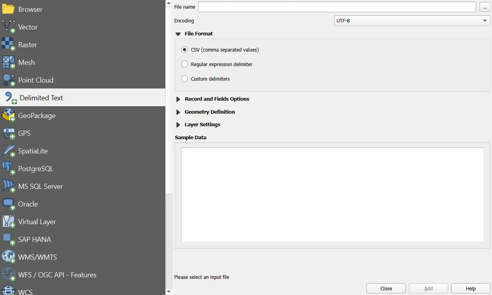This screenshot has width=492, height=295.
Task: Click the GeoPackage box icon
Action: tap(8, 115)
